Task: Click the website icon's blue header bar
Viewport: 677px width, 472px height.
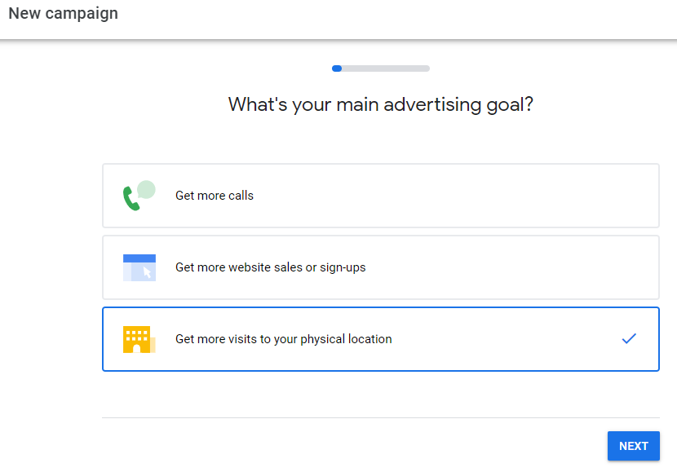Action: click(139, 257)
